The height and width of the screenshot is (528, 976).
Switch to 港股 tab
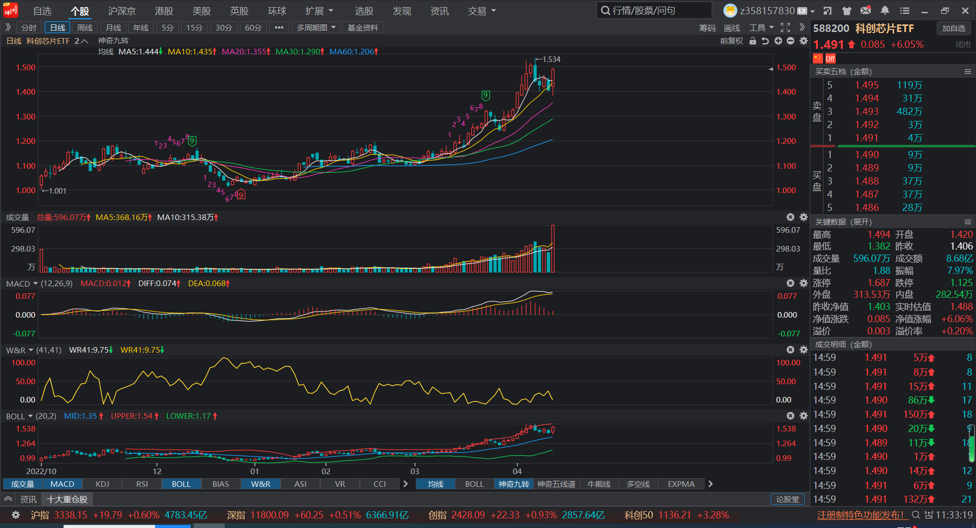(x=164, y=11)
